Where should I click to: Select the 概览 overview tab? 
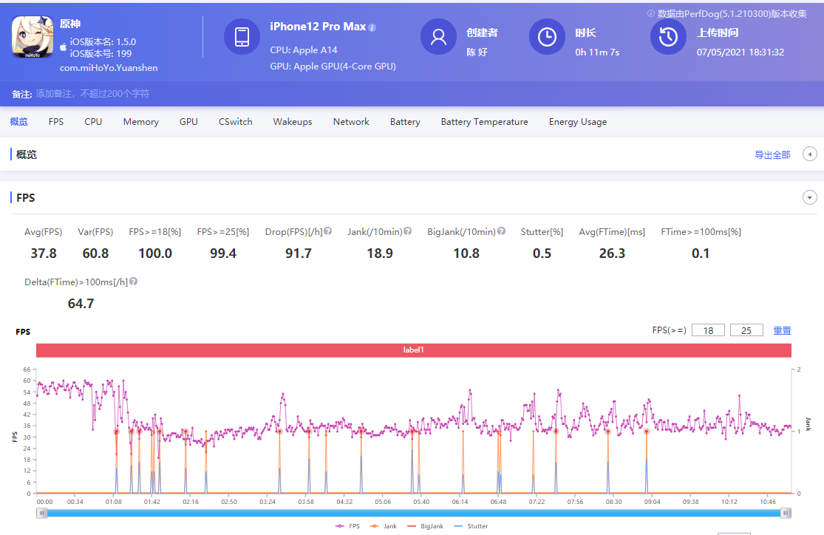(19, 121)
